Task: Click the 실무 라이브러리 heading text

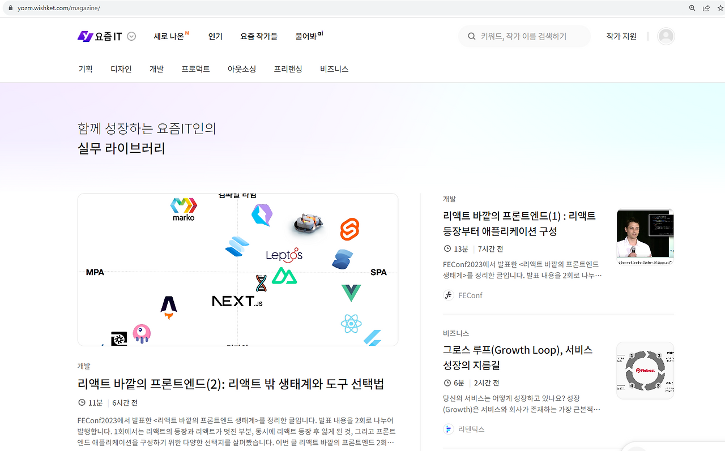Action: coord(121,148)
